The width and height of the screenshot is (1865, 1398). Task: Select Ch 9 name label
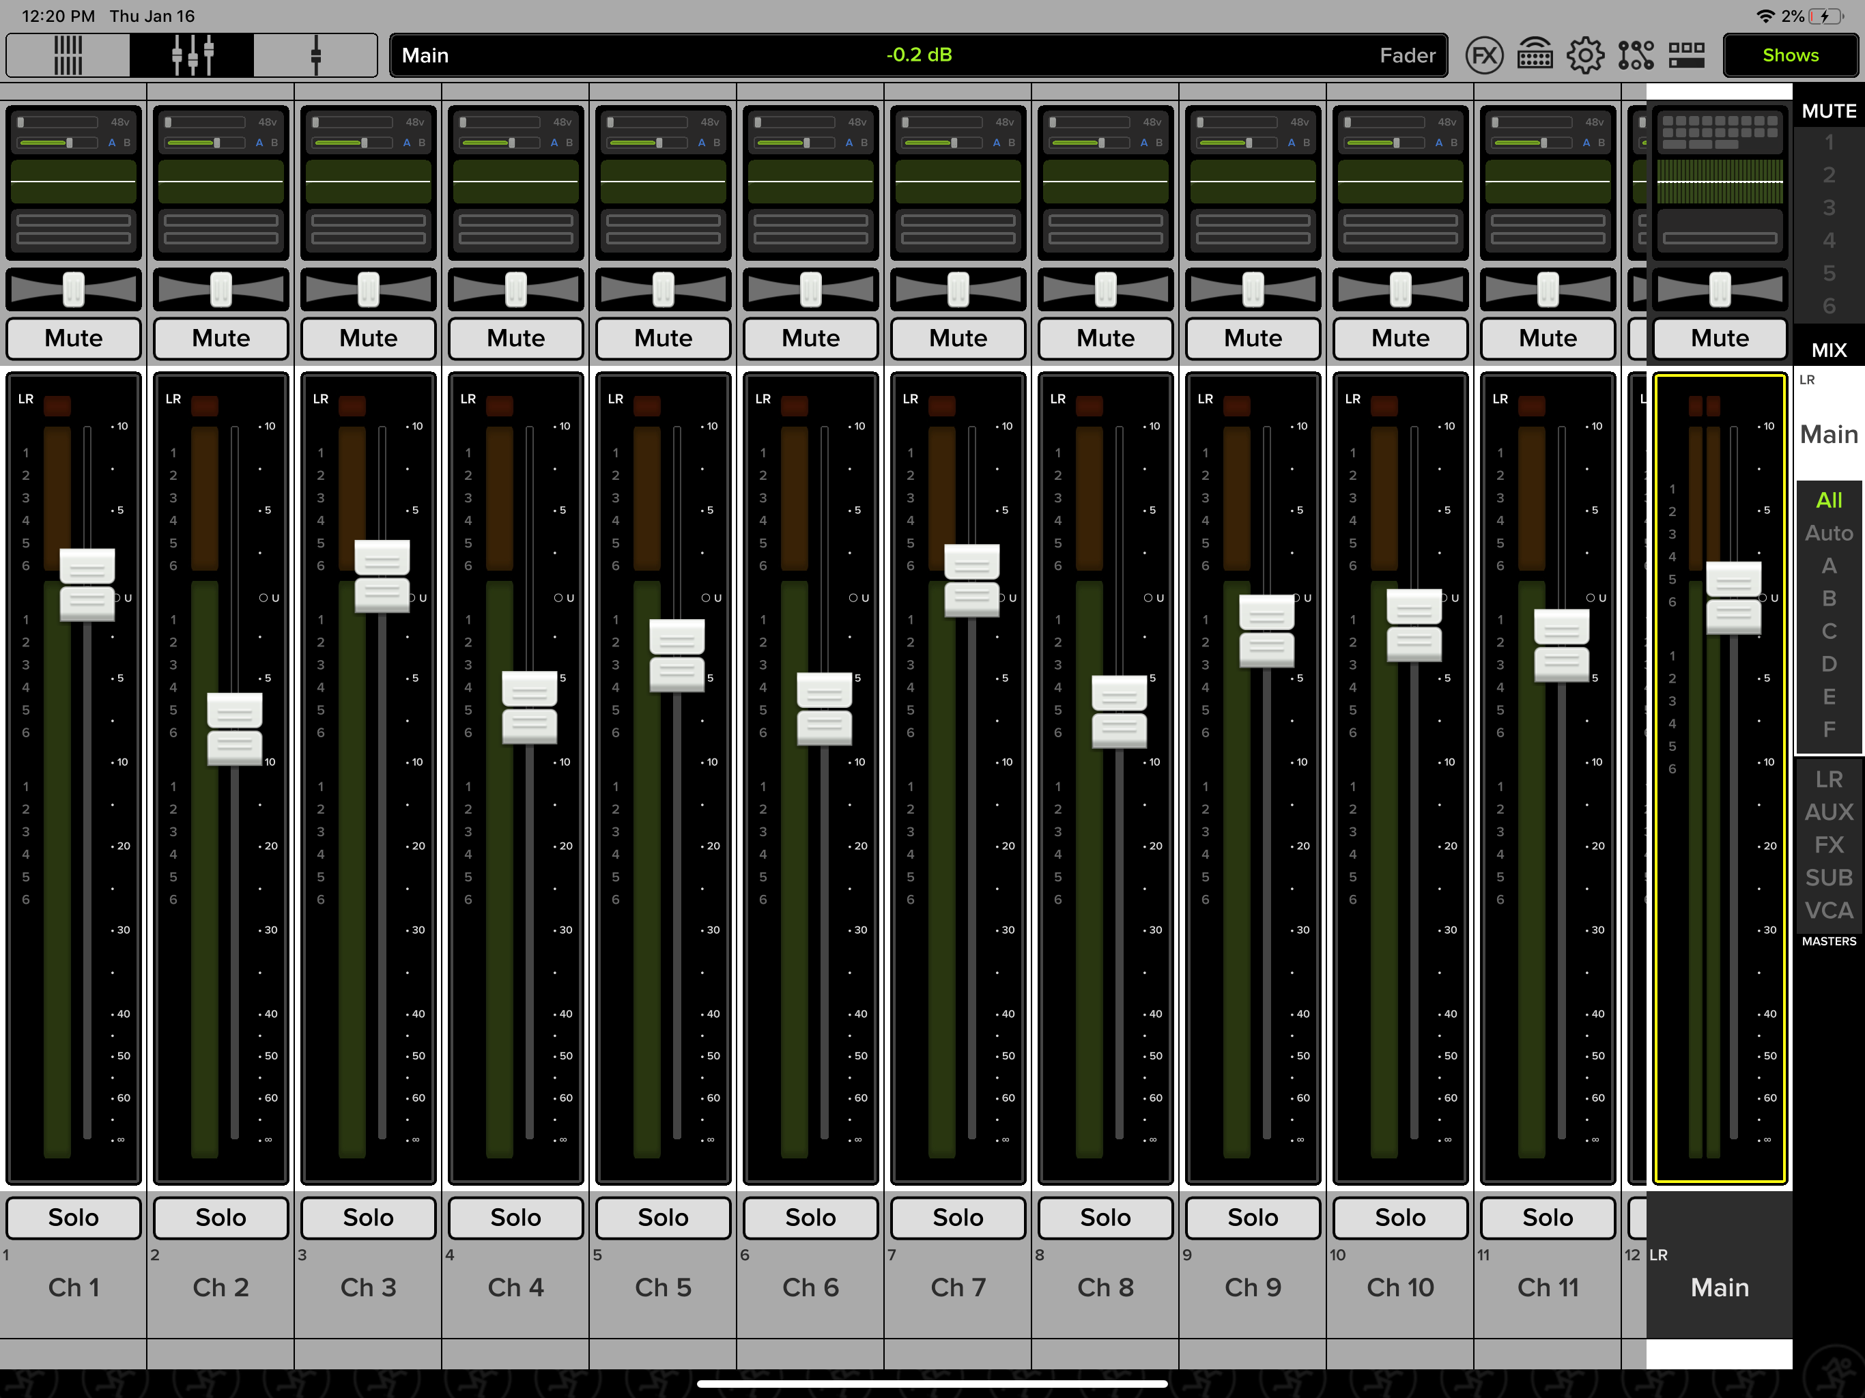click(1253, 1287)
